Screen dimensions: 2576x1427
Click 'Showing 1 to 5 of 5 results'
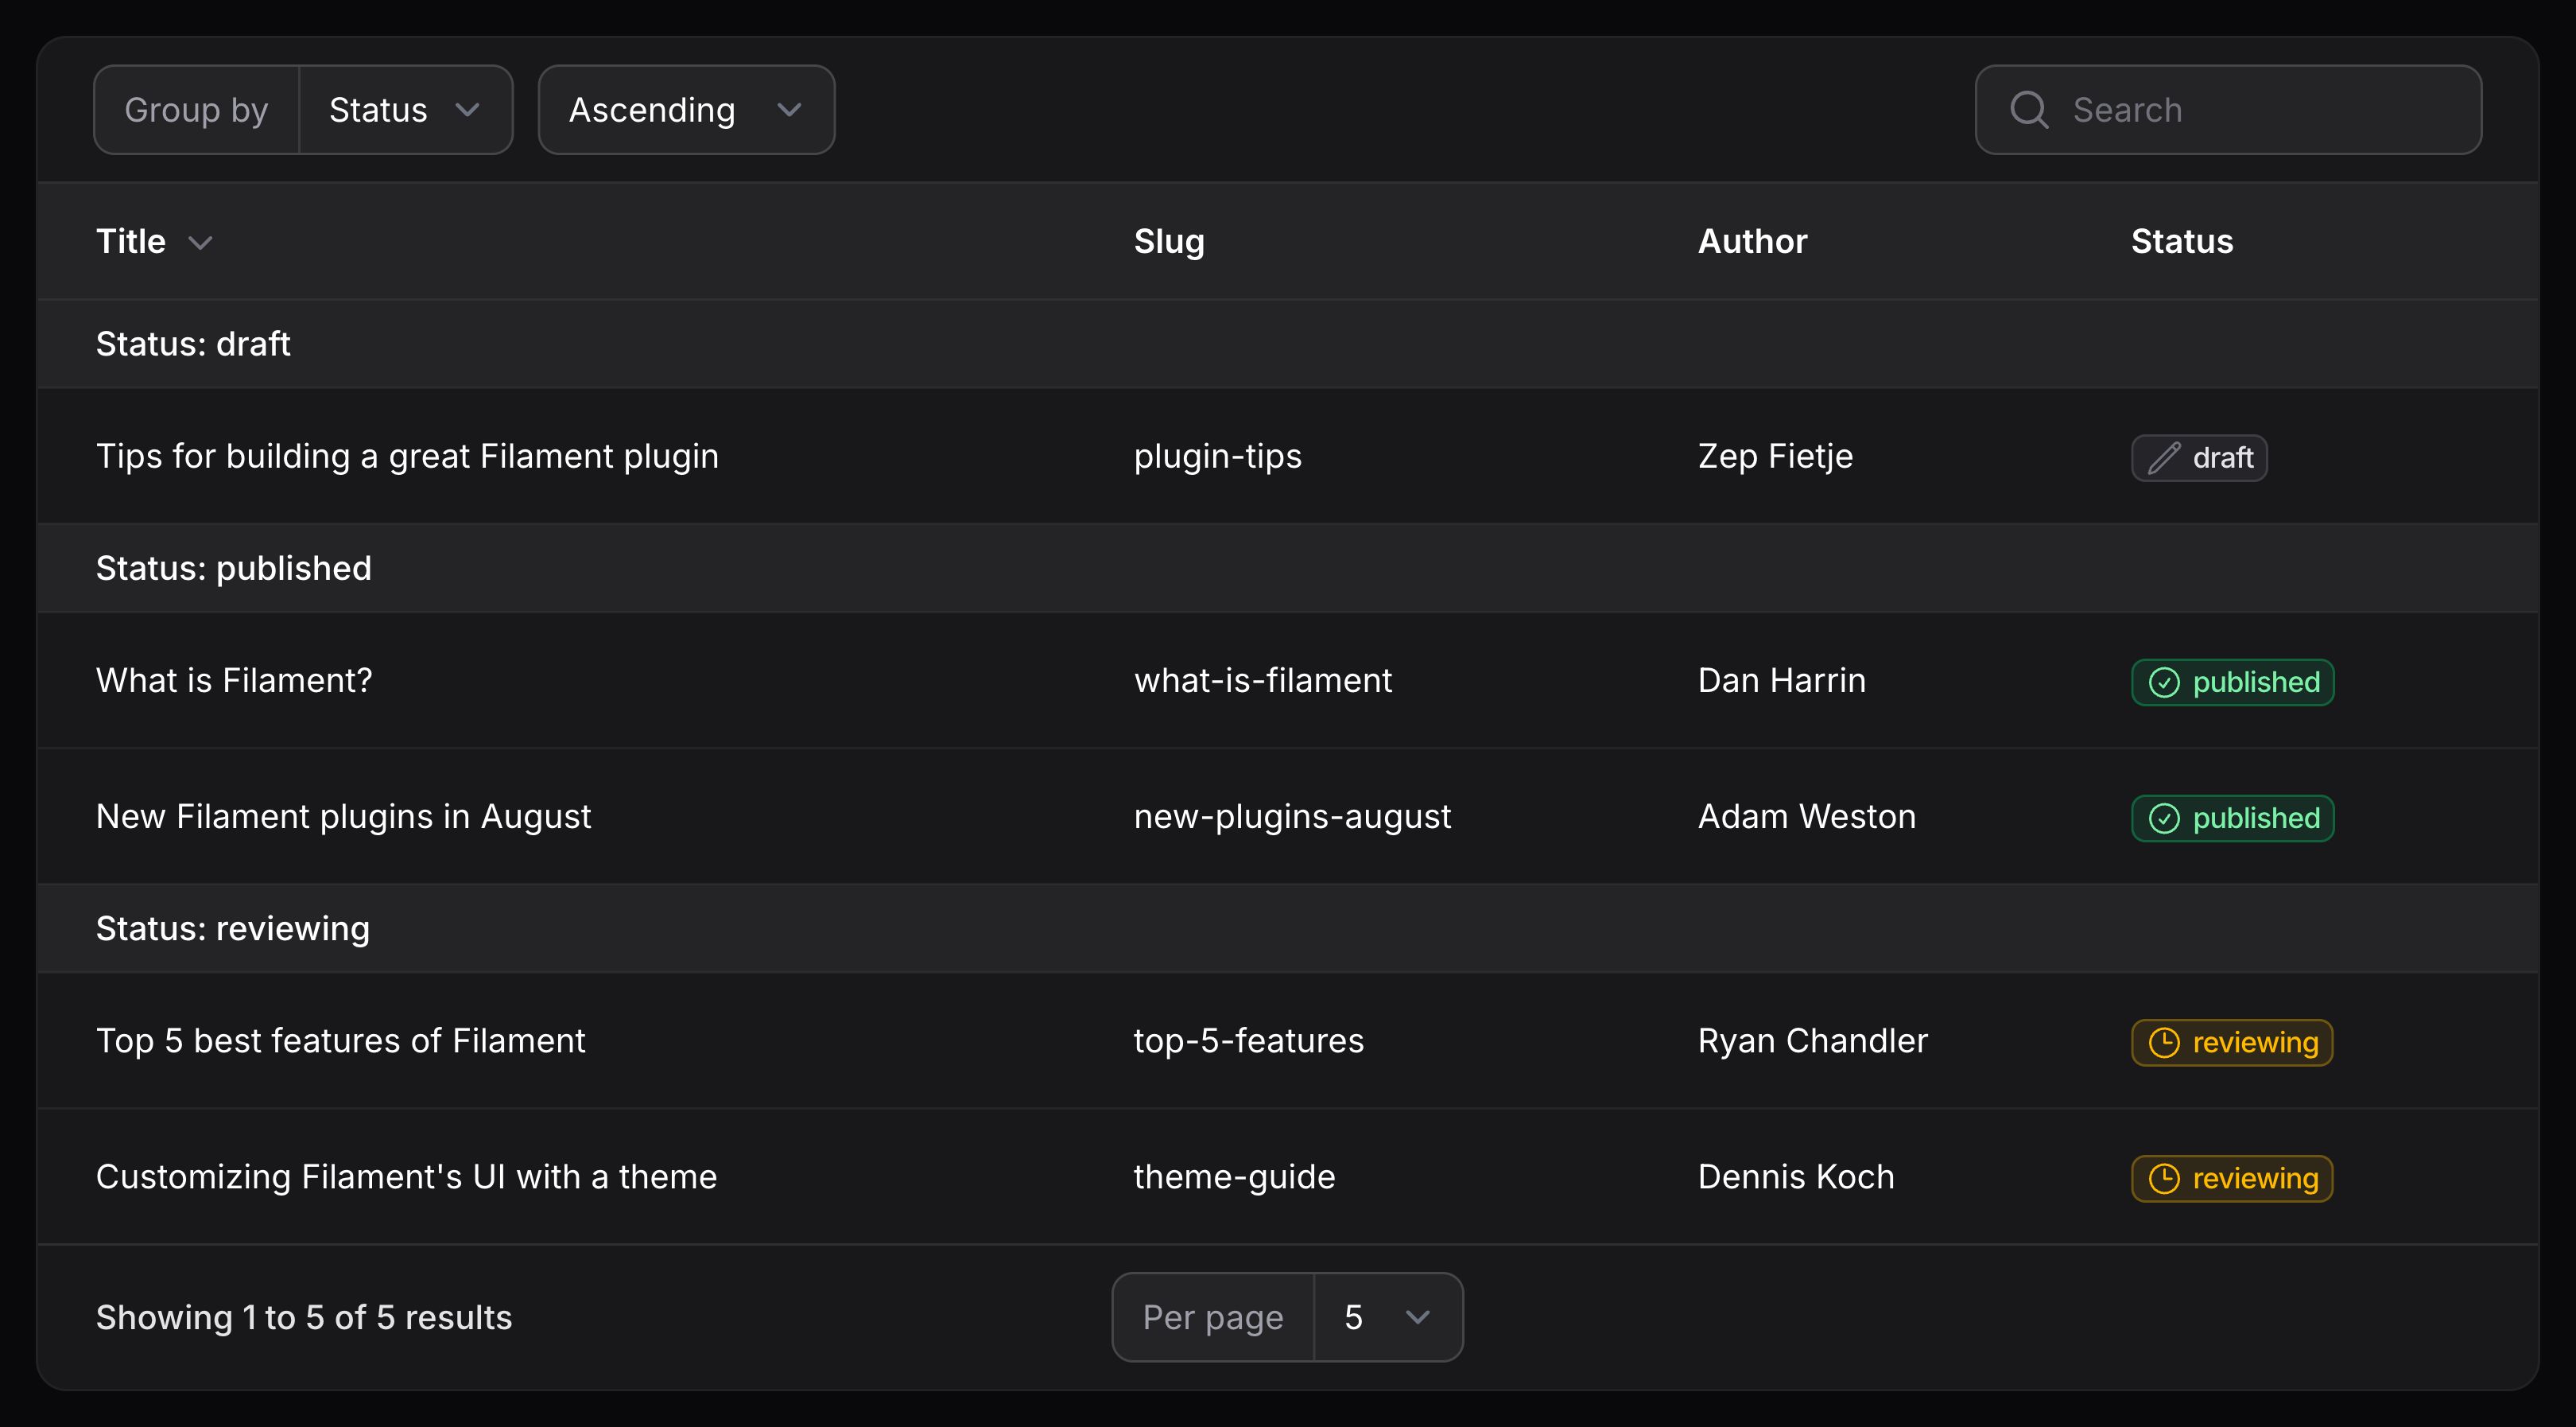(304, 1317)
